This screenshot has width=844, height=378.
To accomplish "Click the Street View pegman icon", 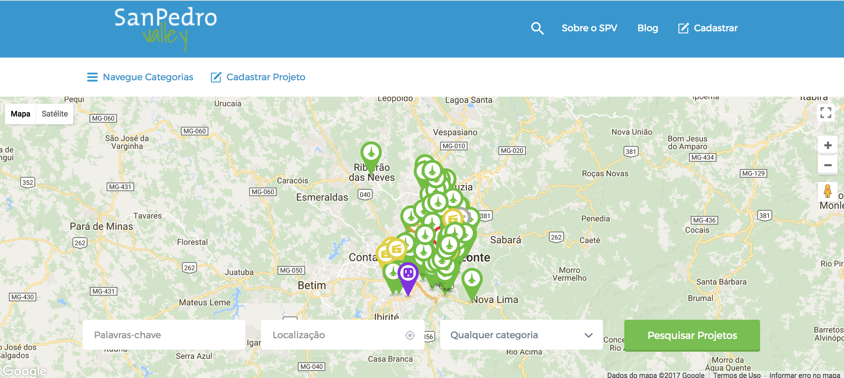I will click(x=828, y=191).
